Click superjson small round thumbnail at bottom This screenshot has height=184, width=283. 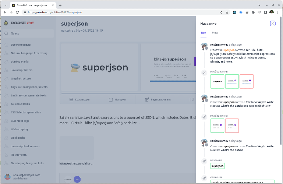pos(68,179)
